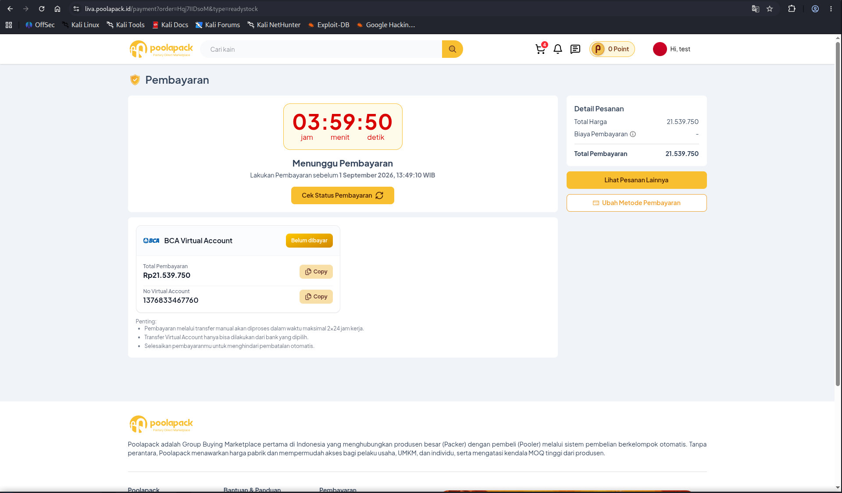Open the apps grid in bookmarks bar
Screen dimensions: 842x493
click(x=9, y=25)
